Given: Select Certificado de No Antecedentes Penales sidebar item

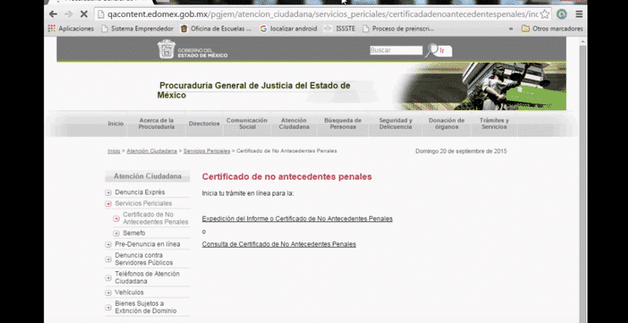Looking at the screenshot, I should [x=155, y=218].
